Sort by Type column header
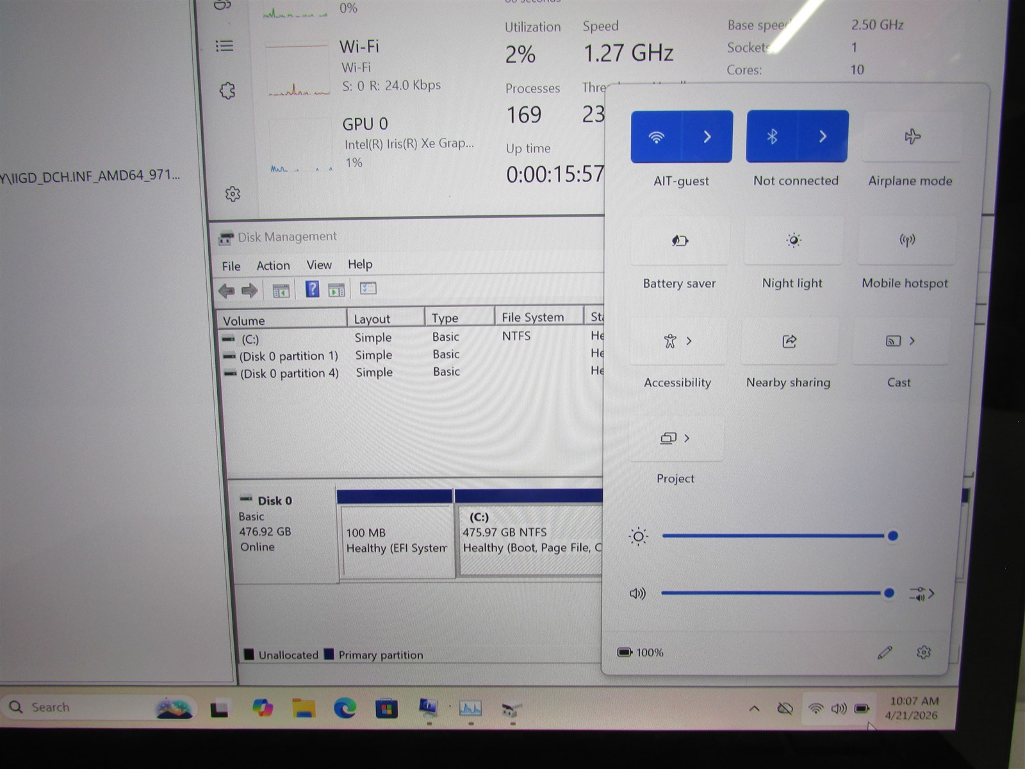1025x769 pixels. [x=459, y=318]
